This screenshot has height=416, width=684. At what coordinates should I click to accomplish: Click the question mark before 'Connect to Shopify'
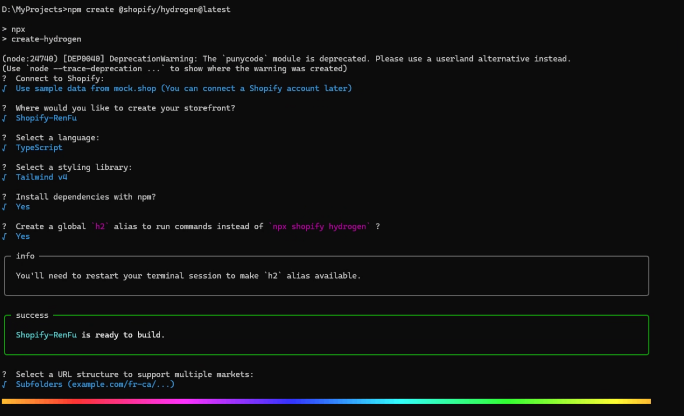click(x=4, y=78)
